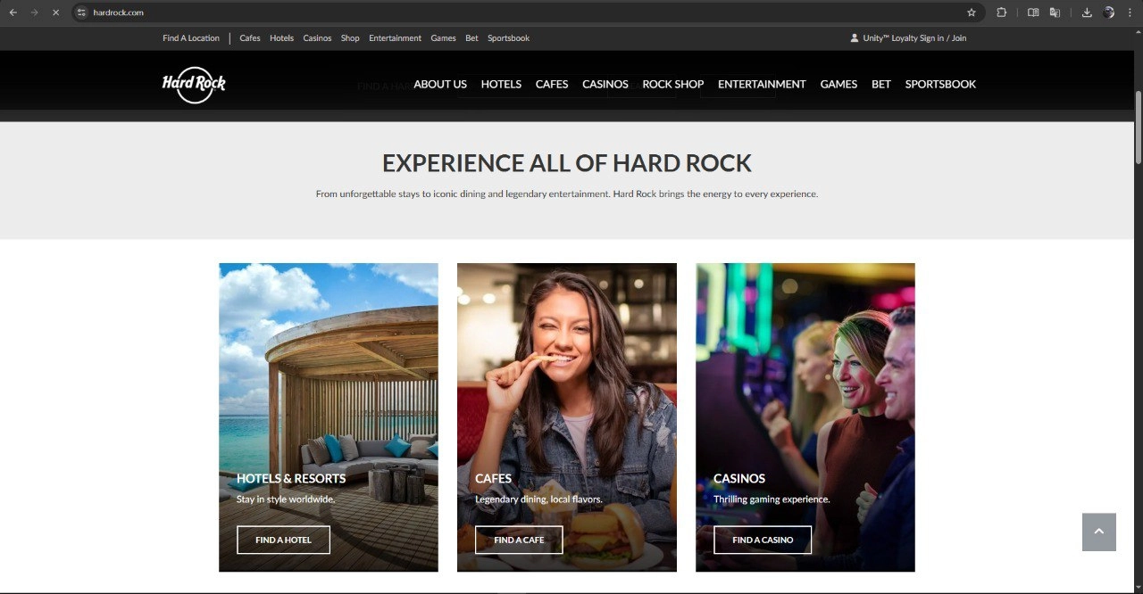Click the Hard Rock logo
Screen dimensions: 1143x594
[x=194, y=85]
